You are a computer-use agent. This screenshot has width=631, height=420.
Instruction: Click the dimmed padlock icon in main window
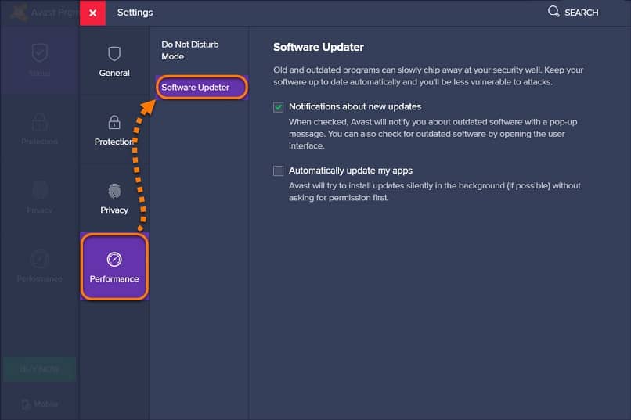39,122
